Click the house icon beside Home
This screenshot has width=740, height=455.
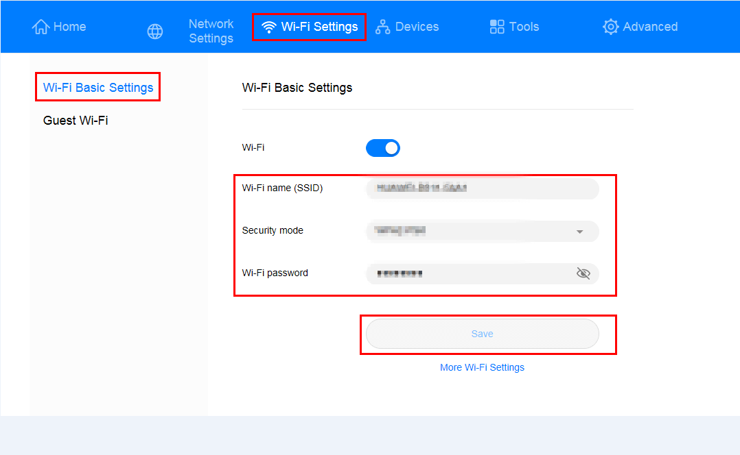coord(41,27)
